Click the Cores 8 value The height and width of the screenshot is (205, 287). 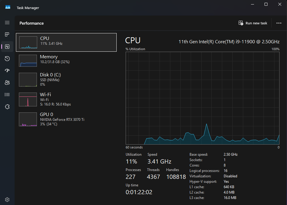pyautogui.click(x=225, y=165)
